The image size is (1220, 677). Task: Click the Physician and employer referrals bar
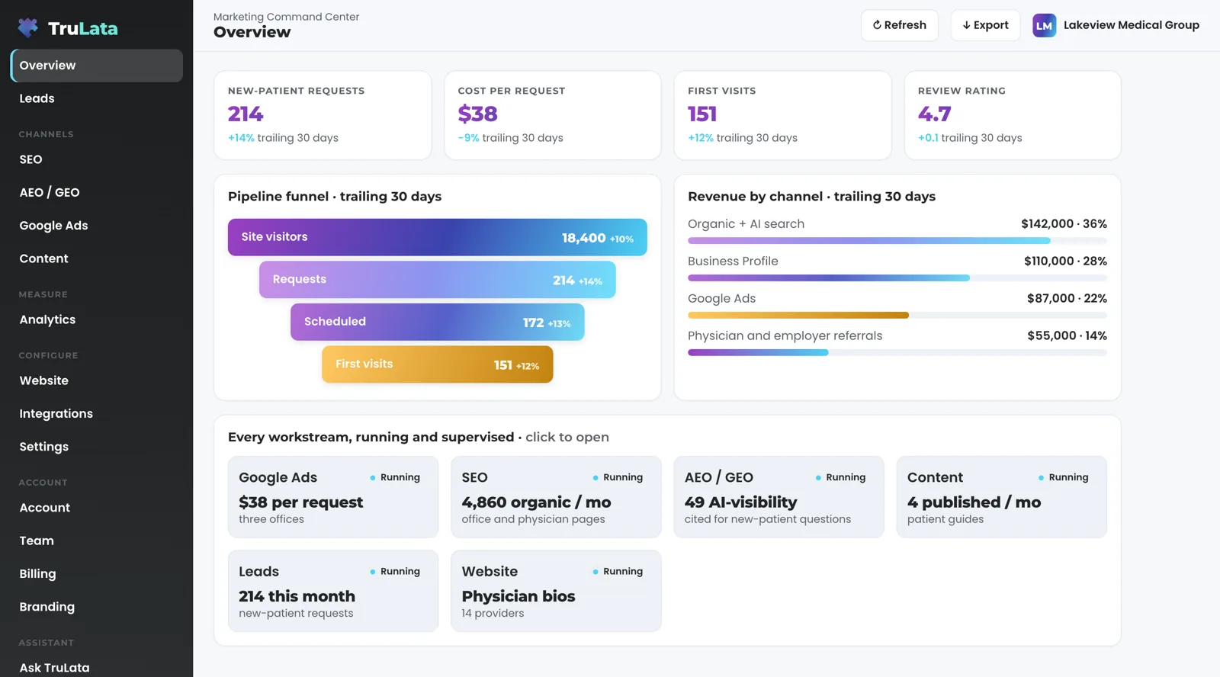(897, 352)
